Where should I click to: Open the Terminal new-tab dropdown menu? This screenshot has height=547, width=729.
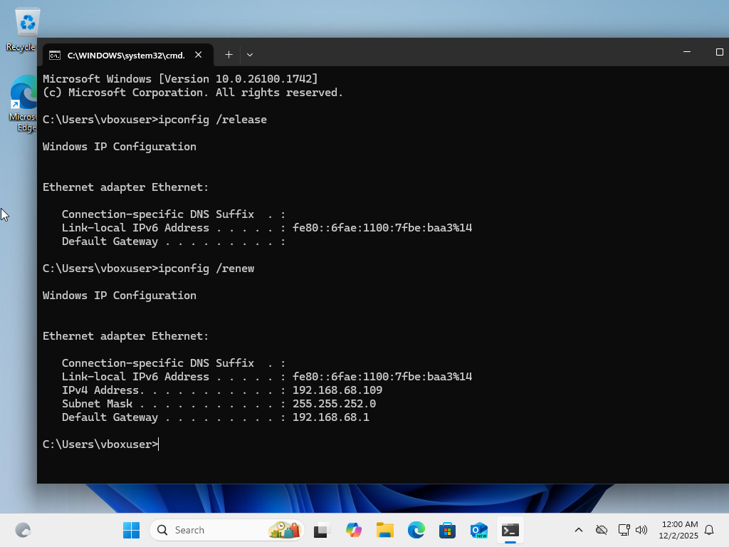click(x=250, y=55)
